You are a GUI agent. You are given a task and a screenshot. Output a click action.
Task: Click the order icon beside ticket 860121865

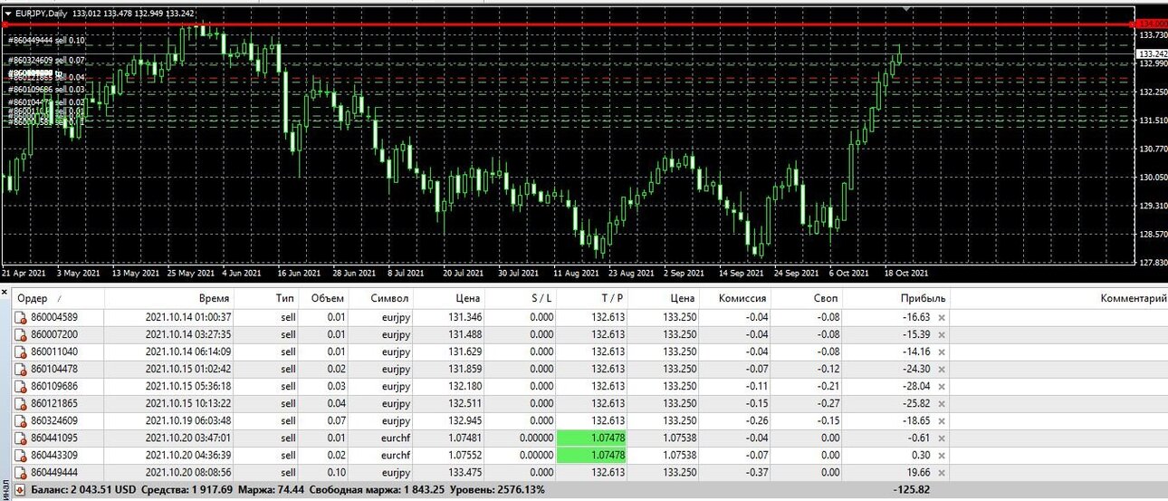(20, 404)
